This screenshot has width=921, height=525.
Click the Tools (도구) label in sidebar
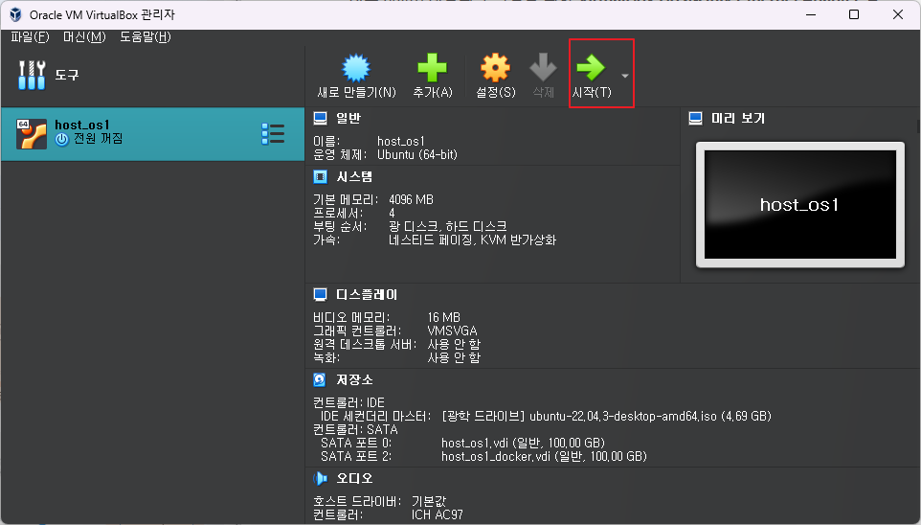coord(67,76)
